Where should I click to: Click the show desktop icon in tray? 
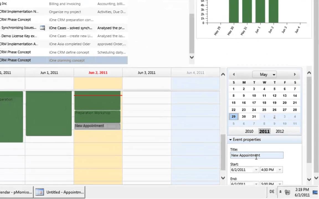(x=315, y=192)
